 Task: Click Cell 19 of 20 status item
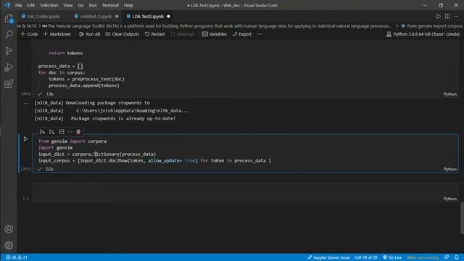click(x=365, y=257)
